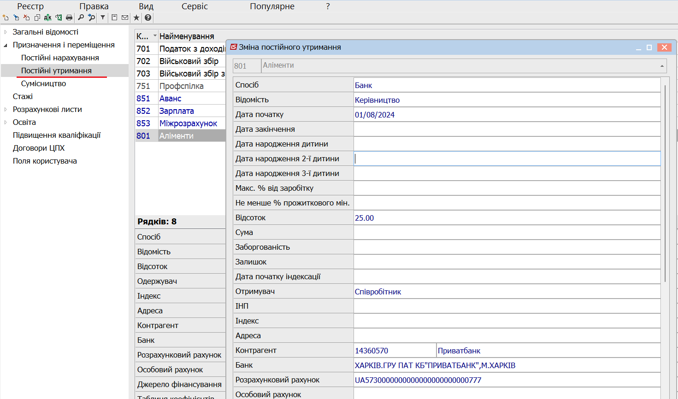
Task: Select Постійні нарахування in tree
Action: coord(60,58)
